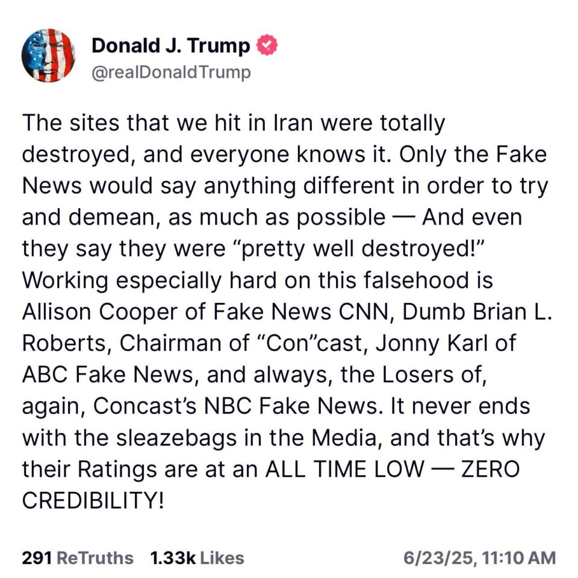Open the flag-painted profile avatar
The image size is (578, 578).
click(x=48, y=55)
